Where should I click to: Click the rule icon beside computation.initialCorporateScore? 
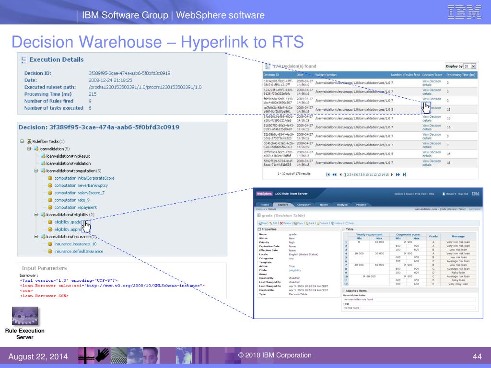(x=50, y=178)
